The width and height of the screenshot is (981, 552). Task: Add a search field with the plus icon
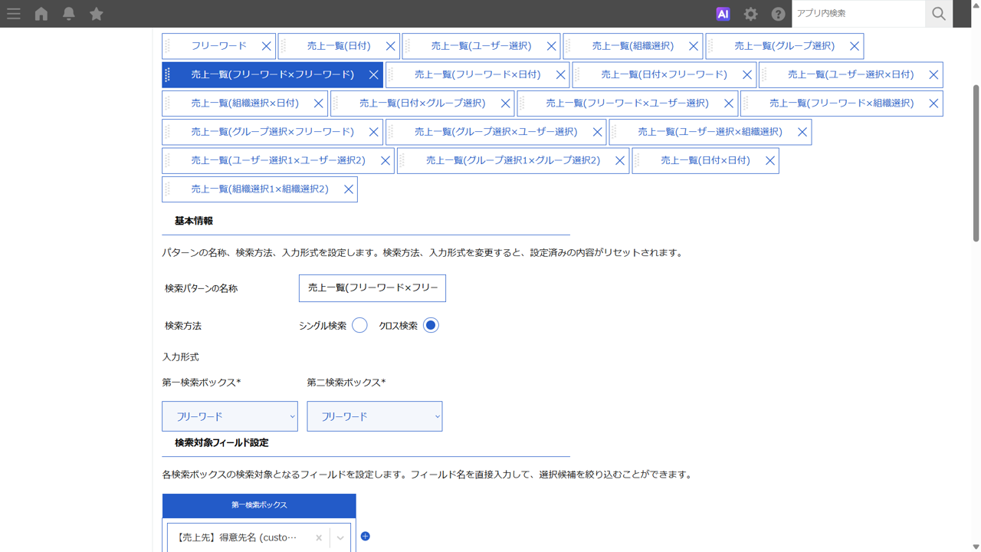tap(365, 536)
